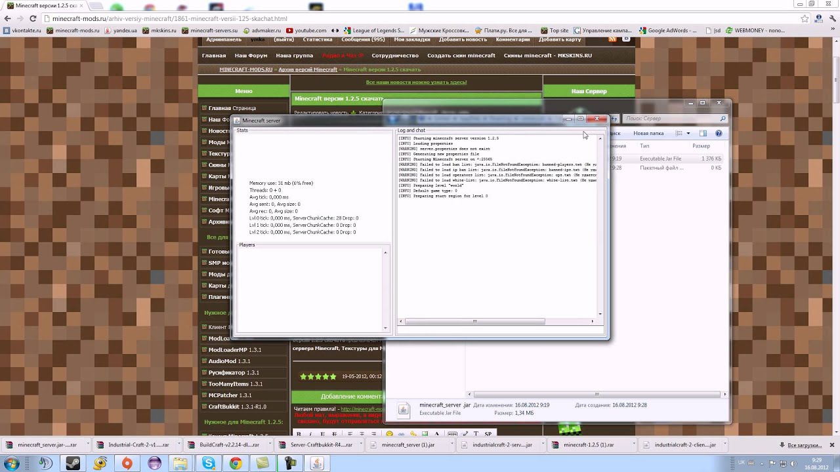Click the Players list vertical scrollbar
840x472 pixels.
coord(385,289)
